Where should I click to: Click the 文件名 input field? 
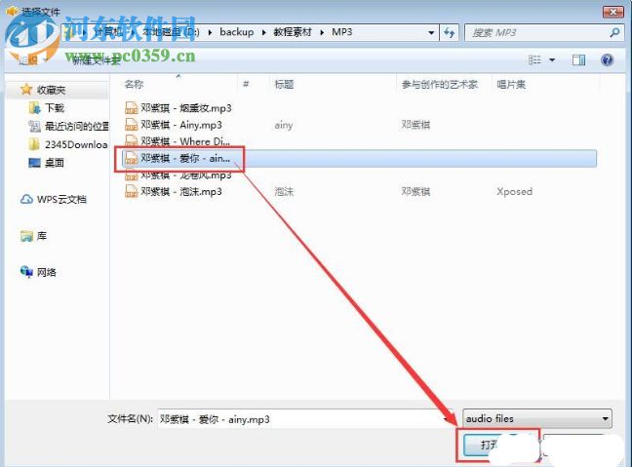click(x=305, y=419)
